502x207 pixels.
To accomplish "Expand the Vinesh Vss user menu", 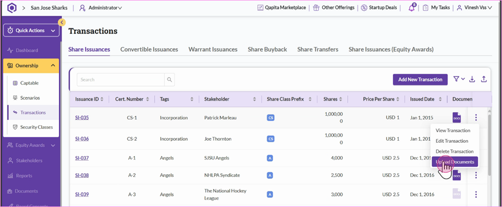I will click(x=474, y=7).
